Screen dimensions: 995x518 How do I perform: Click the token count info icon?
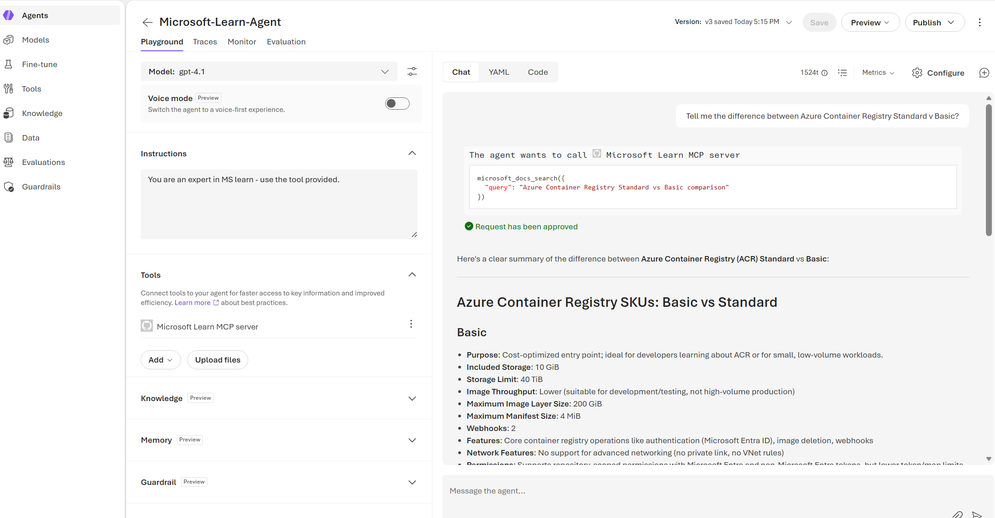pyautogui.click(x=824, y=73)
